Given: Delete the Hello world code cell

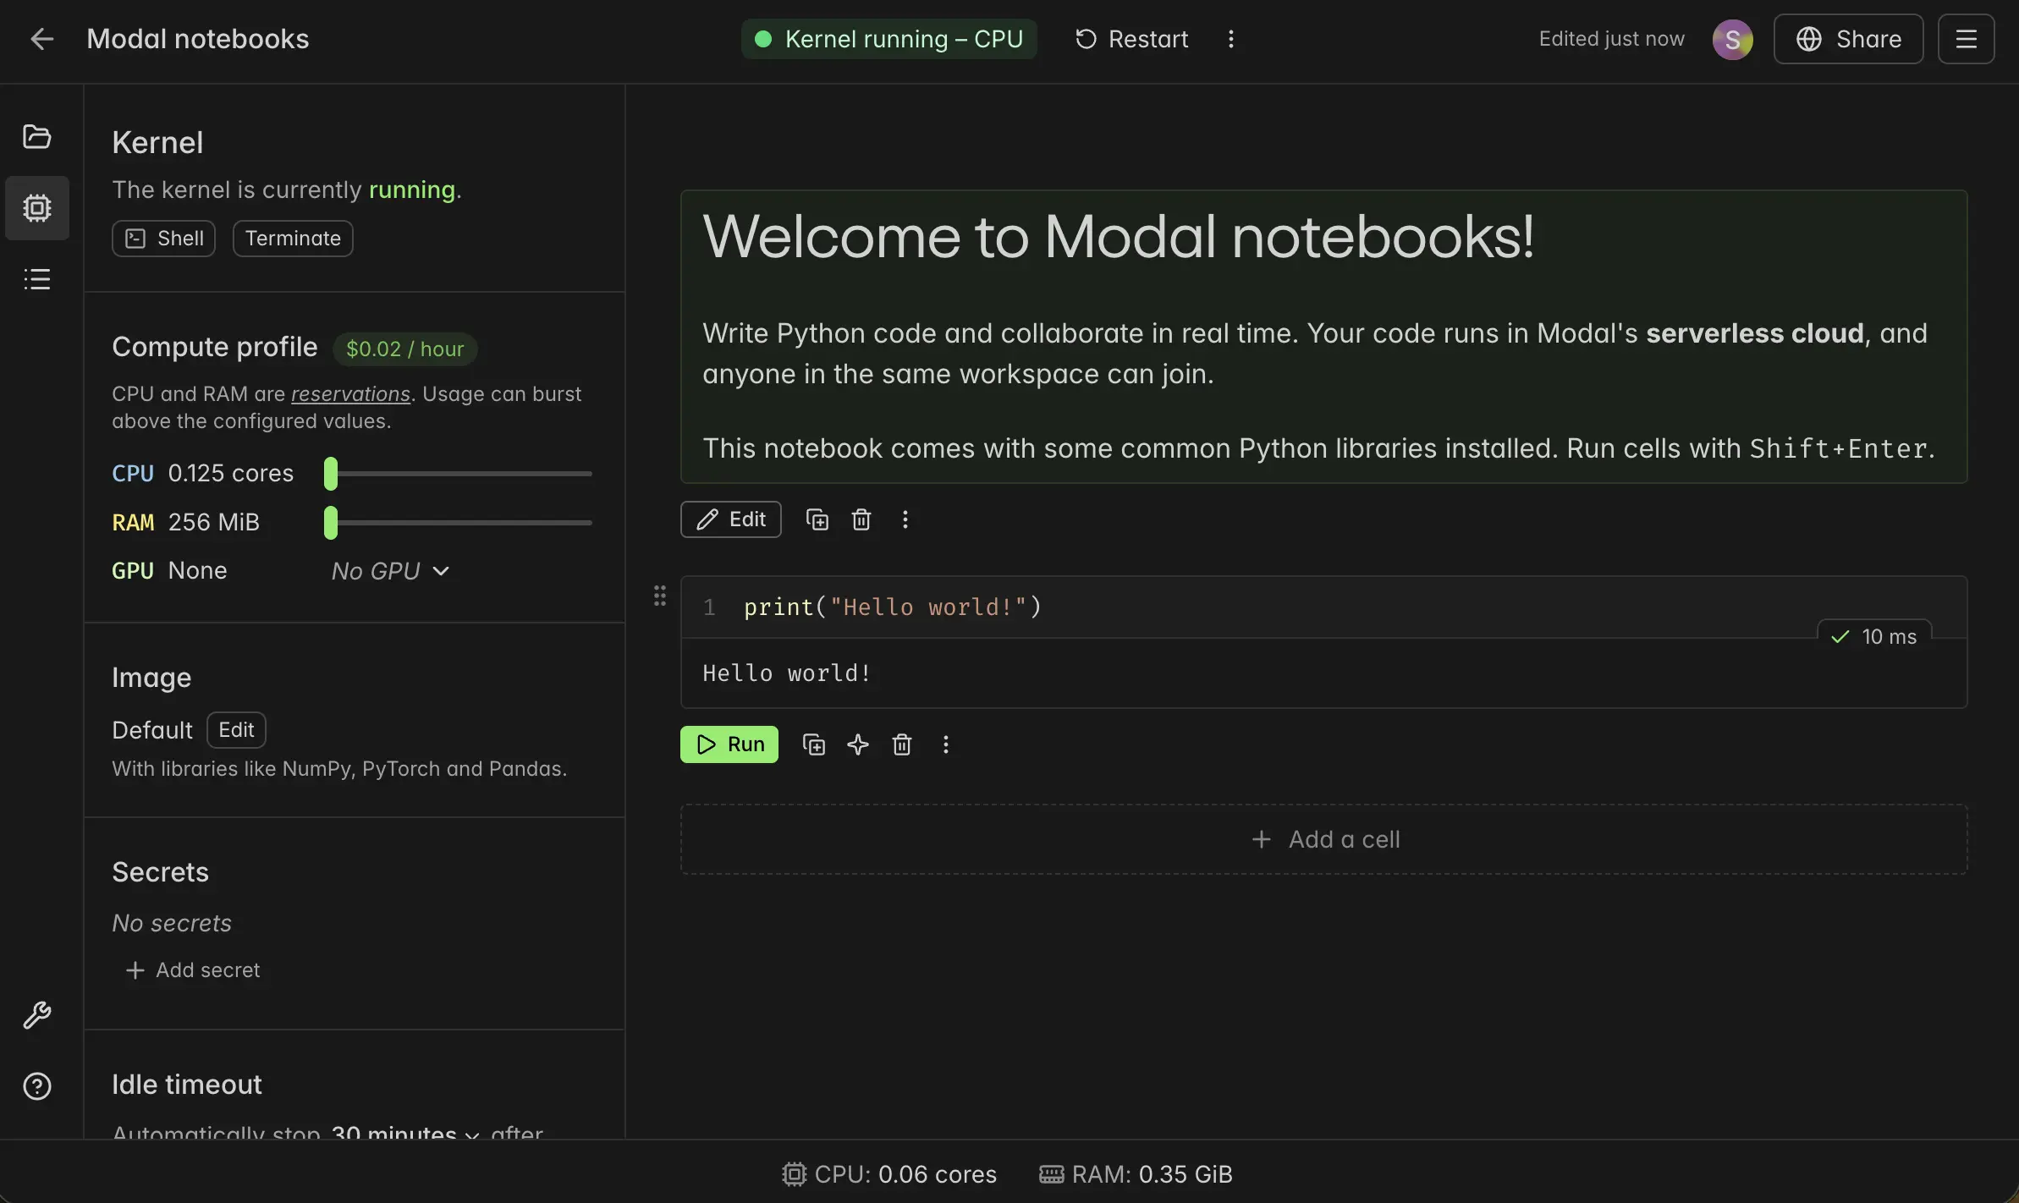Looking at the screenshot, I should tap(902, 744).
